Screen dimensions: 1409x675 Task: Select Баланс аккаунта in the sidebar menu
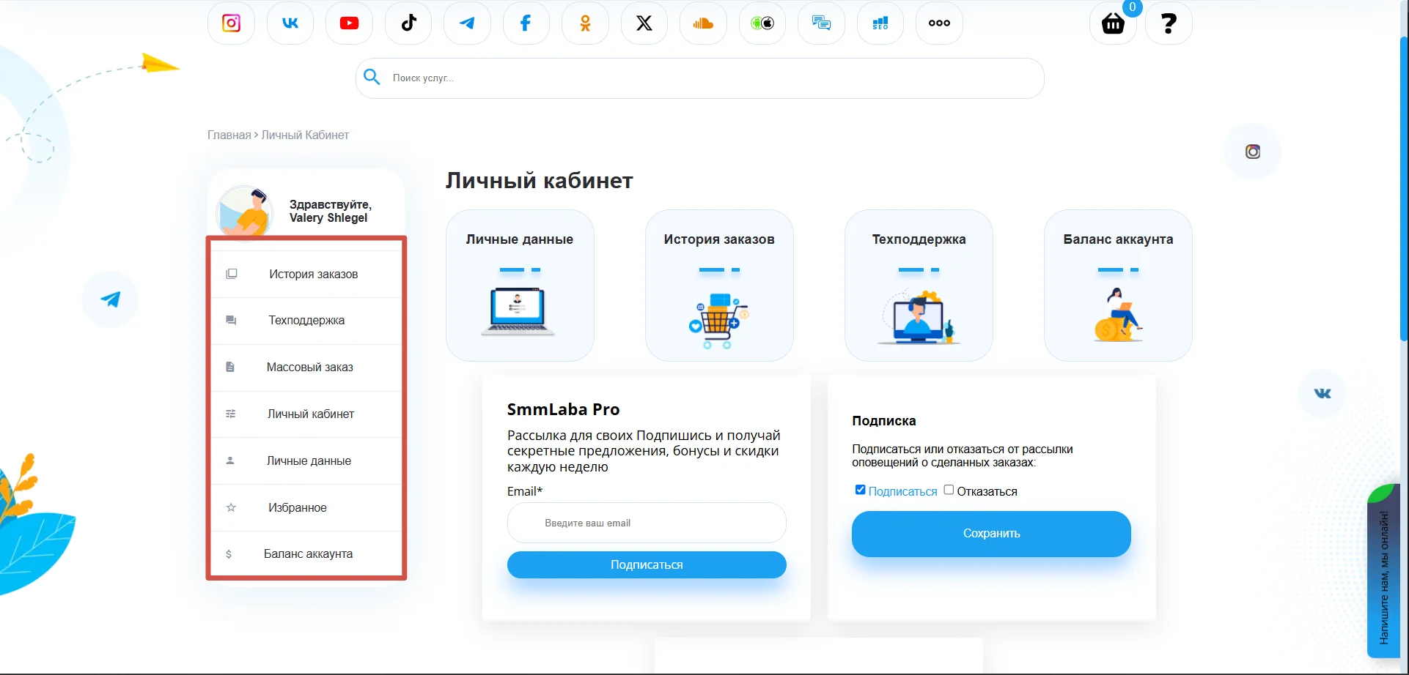tap(306, 554)
